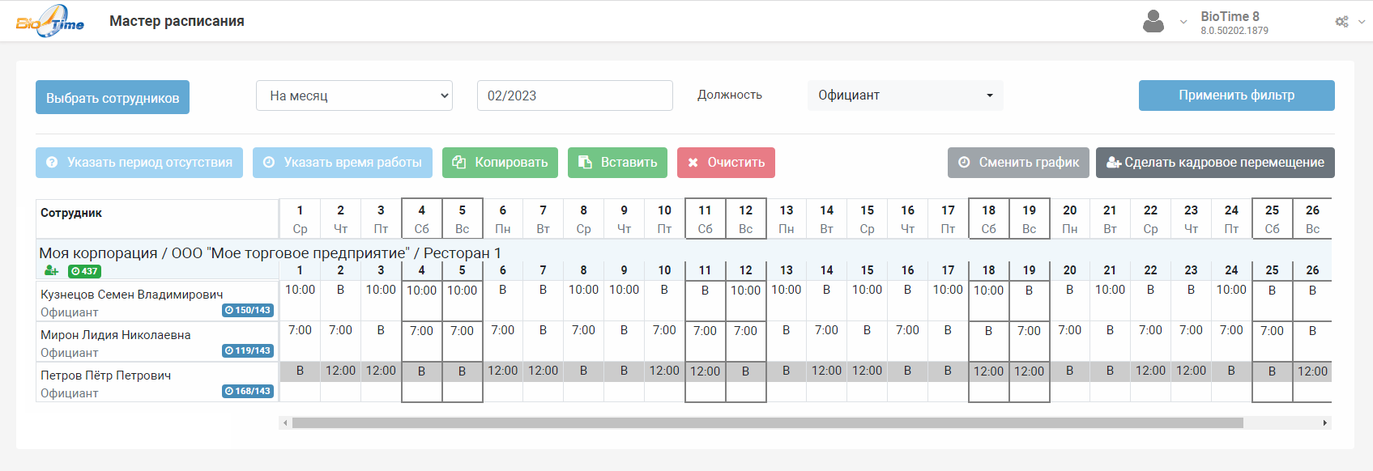Select the day 11 Сб column header

[705, 219]
